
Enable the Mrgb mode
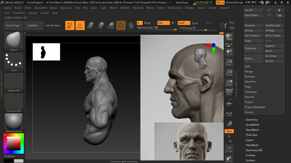tap(147, 23)
